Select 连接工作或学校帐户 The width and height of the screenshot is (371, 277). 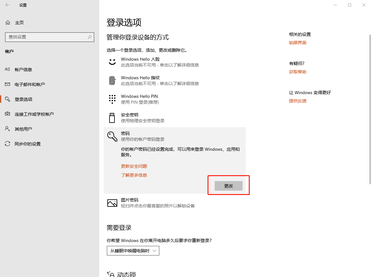[34, 114]
